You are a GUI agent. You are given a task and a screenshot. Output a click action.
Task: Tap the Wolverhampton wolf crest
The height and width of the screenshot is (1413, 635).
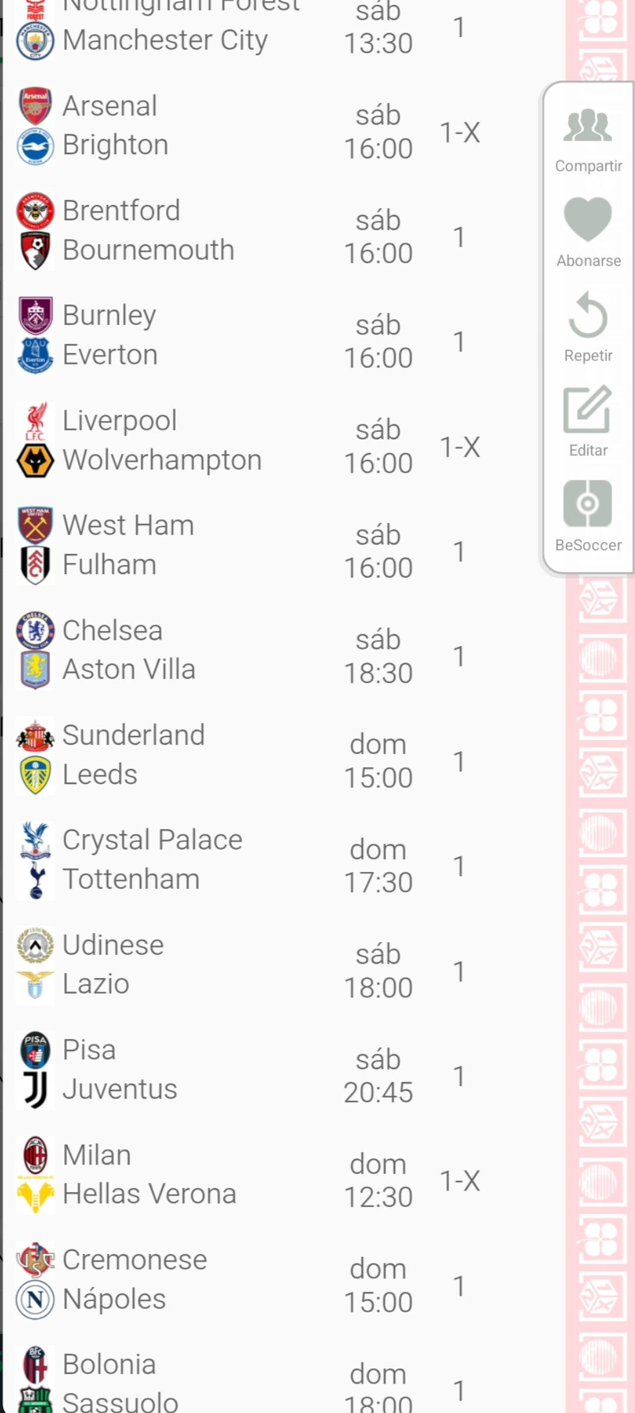coord(35,460)
